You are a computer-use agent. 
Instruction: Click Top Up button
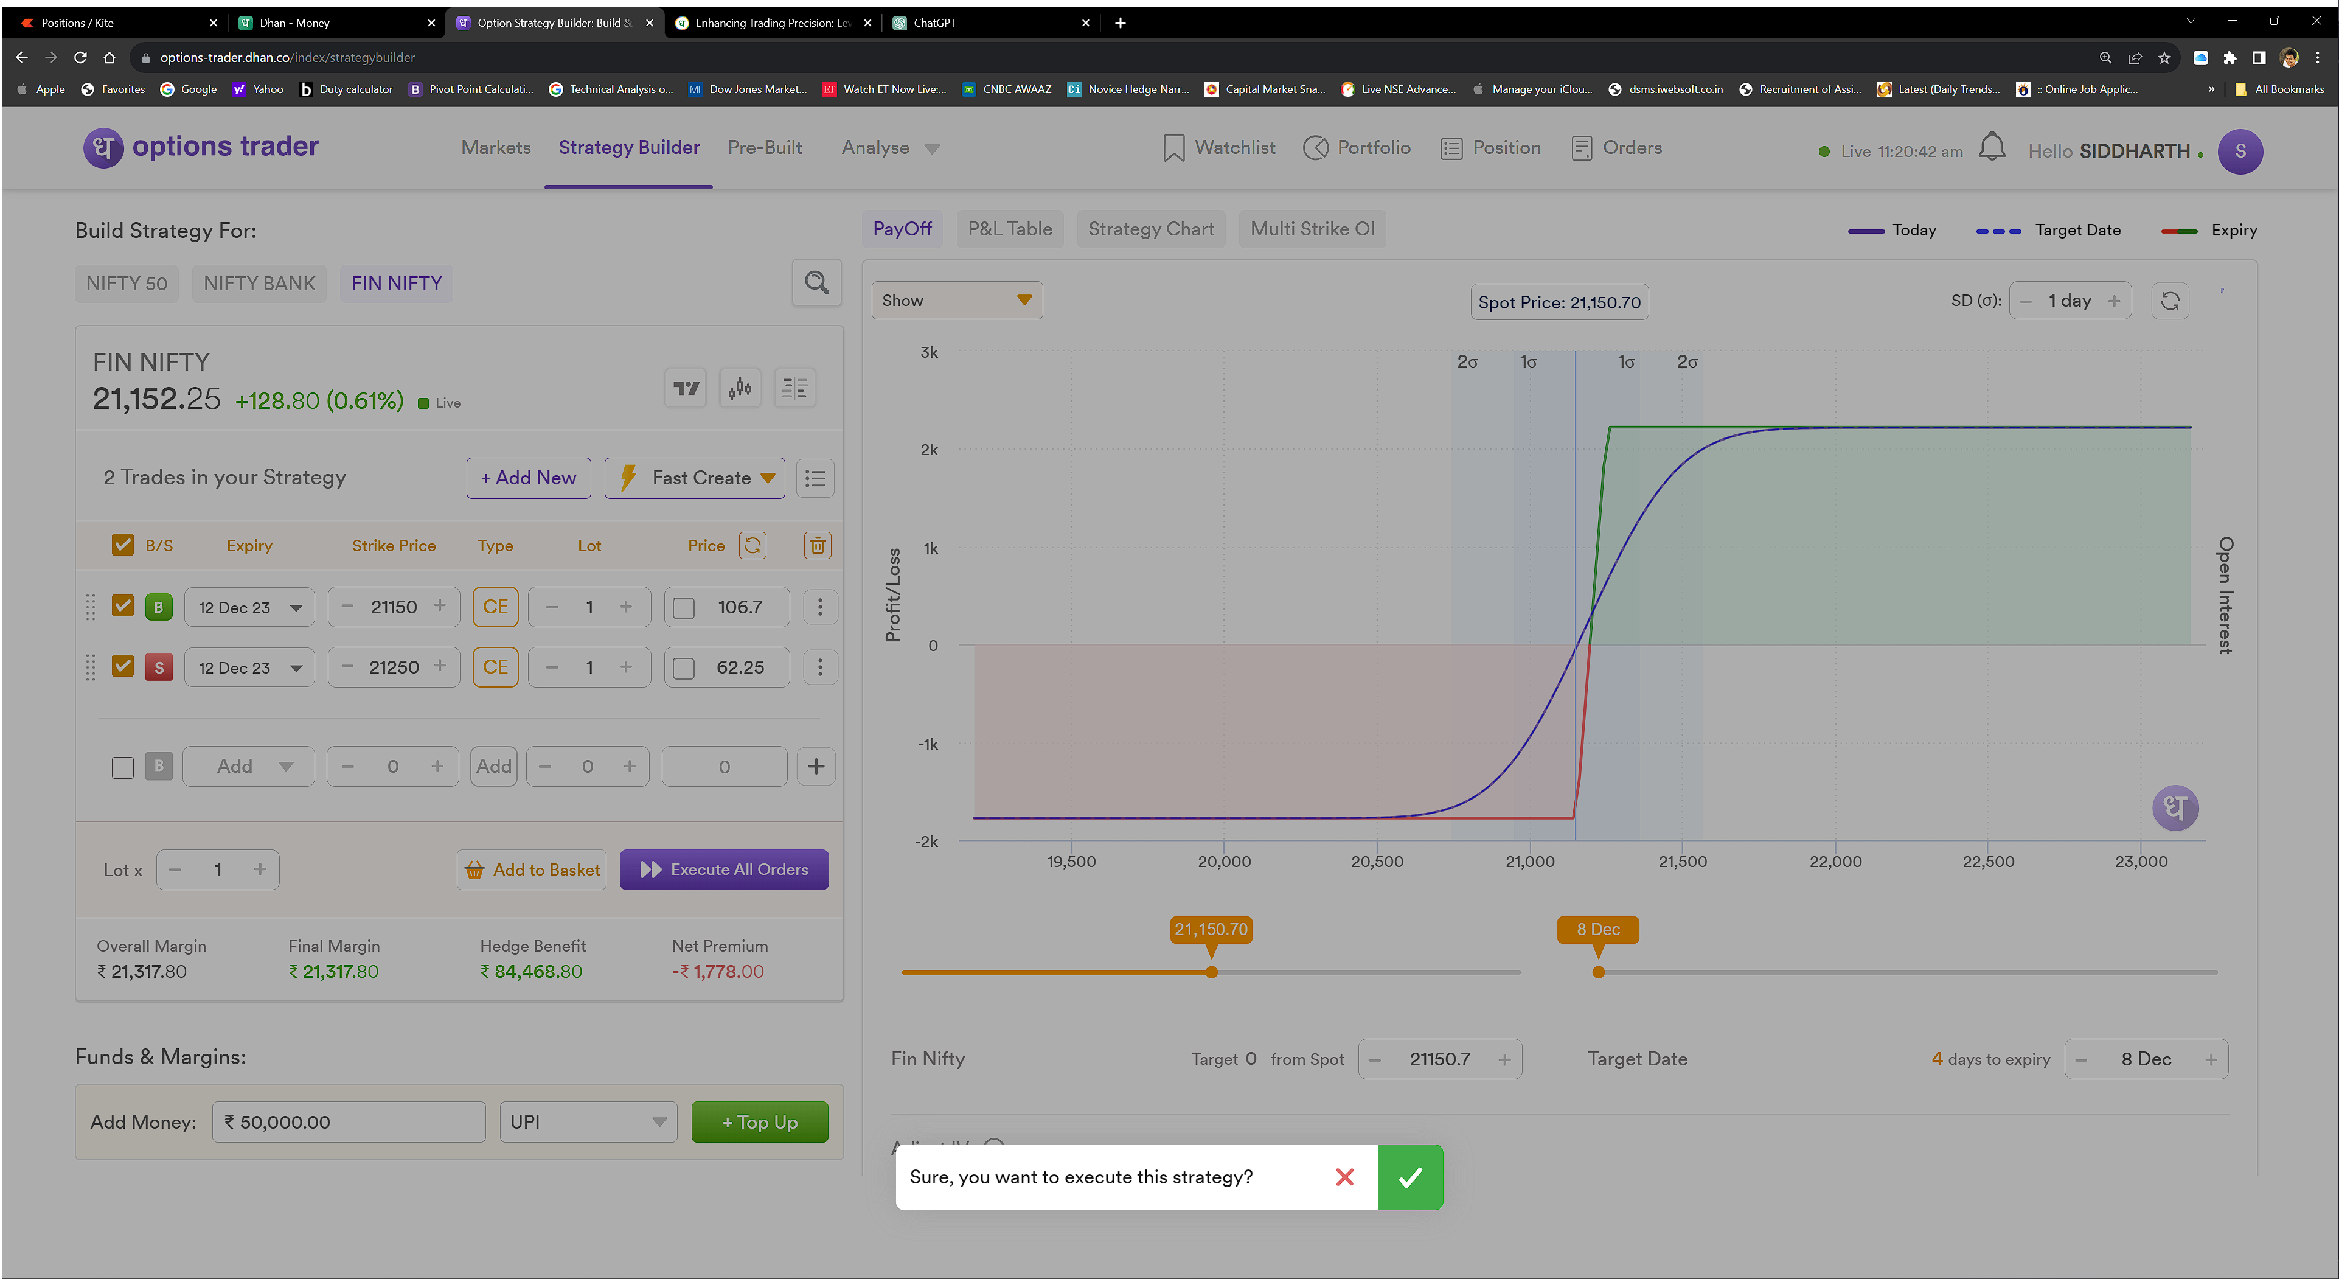(x=759, y=1122)
